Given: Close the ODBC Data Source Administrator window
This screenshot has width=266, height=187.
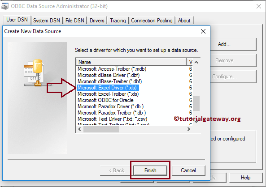Looking at the screenshot, I should point(259,6).
